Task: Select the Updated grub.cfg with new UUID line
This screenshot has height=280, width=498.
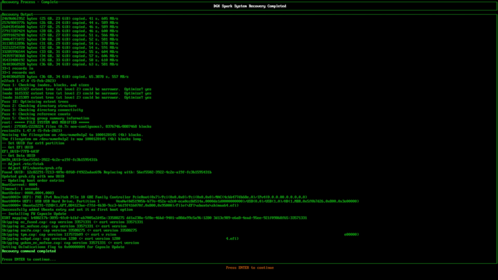Action: tap(33, 176)
